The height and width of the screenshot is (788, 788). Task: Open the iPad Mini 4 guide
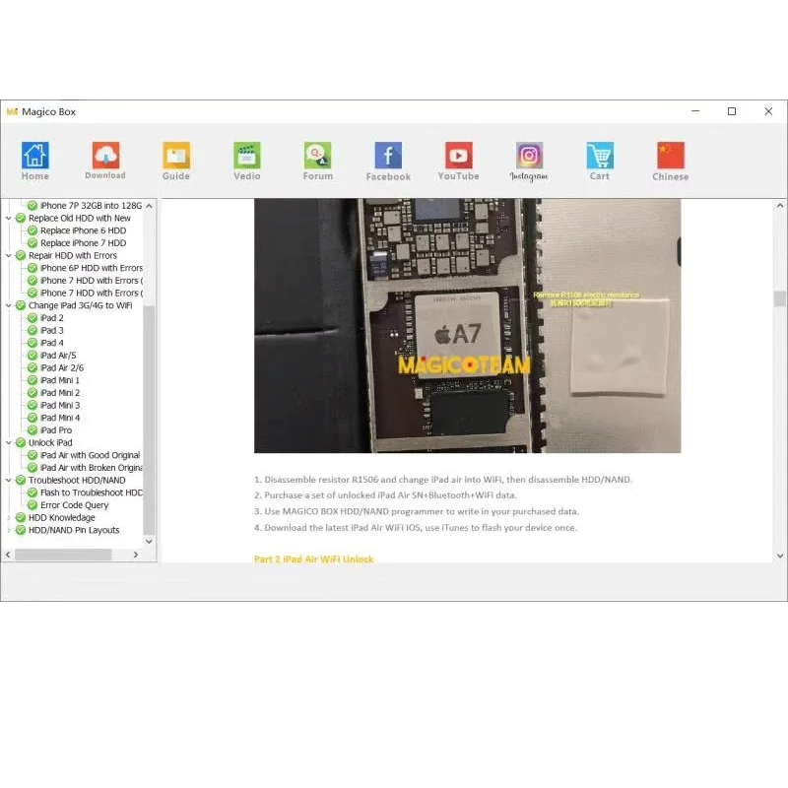(x=60, y=418)
